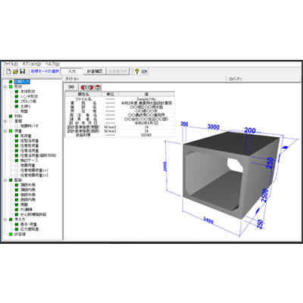303x303 pixels.
Task: Toggle the PC鋼棒 checkbox in the tree
Action: [17, 210]
